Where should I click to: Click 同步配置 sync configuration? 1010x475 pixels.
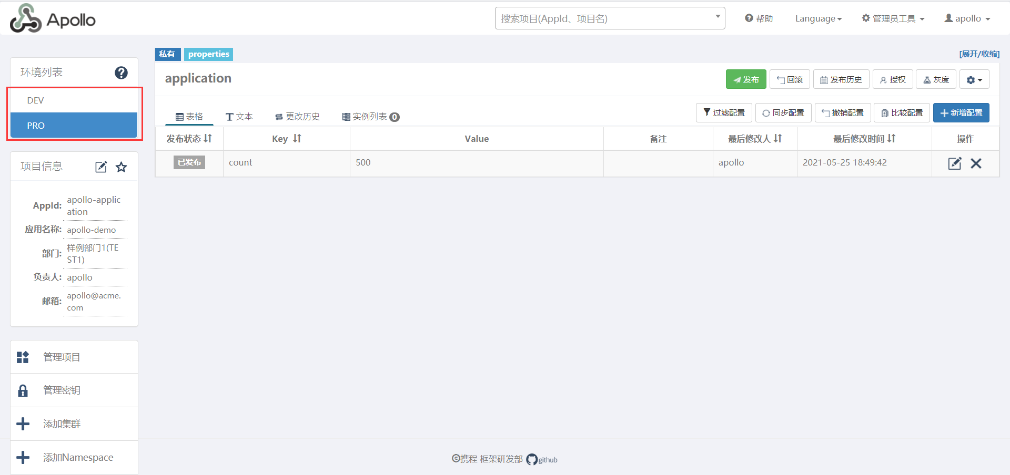click(784, 113)
